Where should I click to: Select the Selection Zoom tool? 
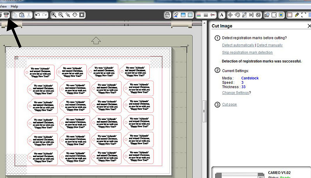pos(68,15)
